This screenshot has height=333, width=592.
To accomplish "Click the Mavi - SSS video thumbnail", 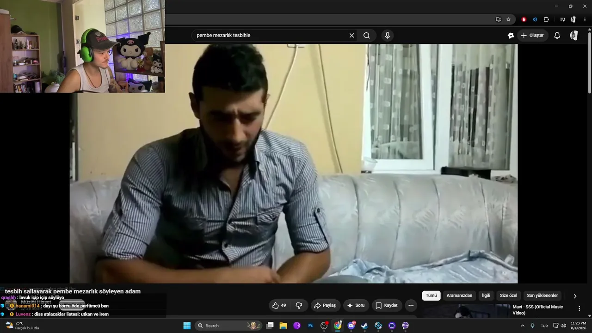I will 465,311.
